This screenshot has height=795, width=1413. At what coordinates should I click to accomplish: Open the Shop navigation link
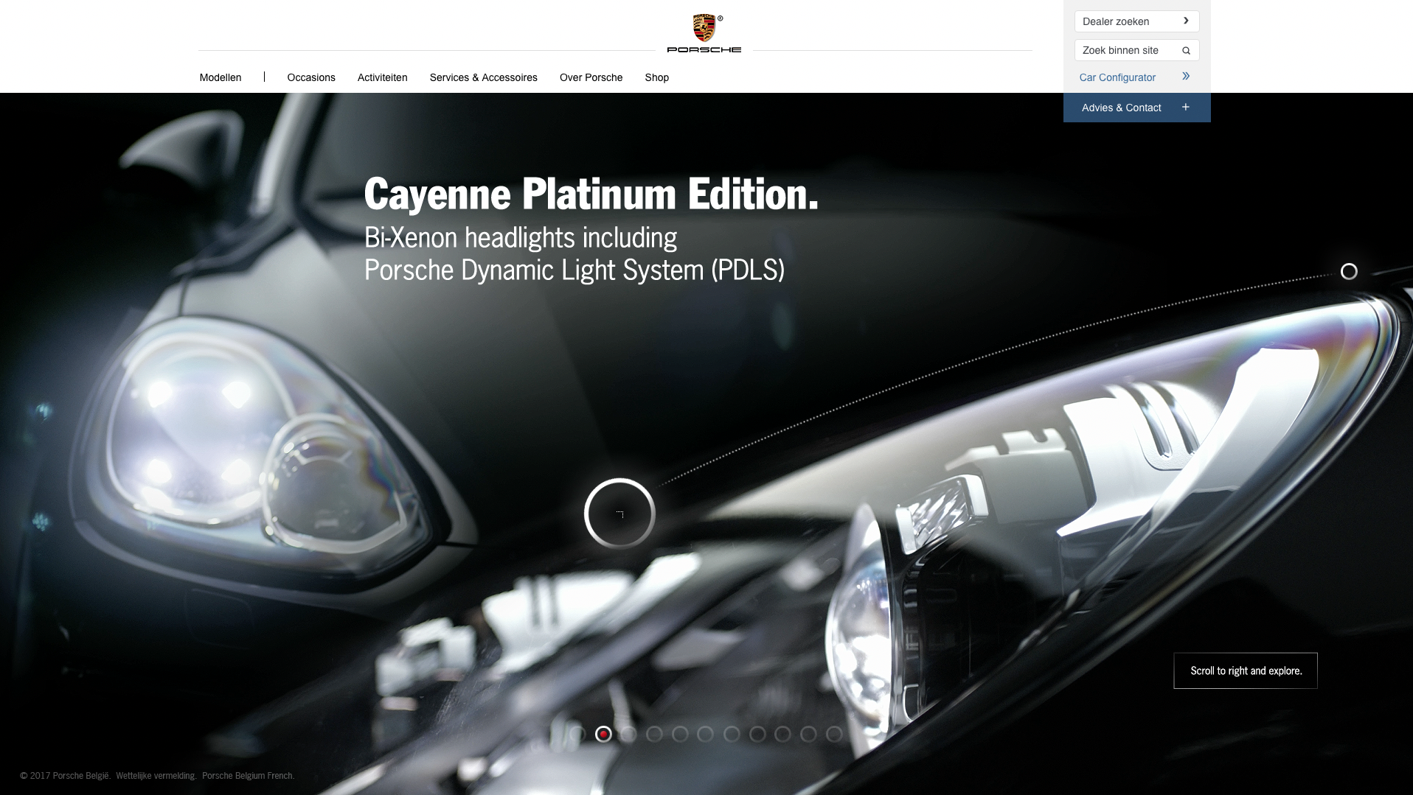pos(656,77)
